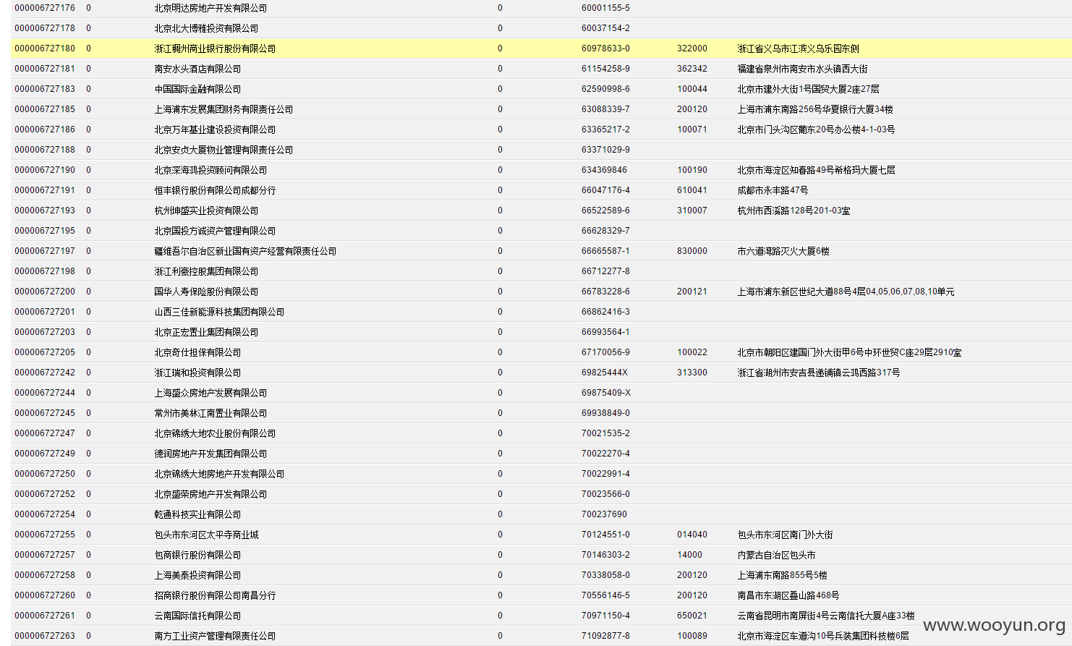
Task: Click address 成都市永丰路47号
Action: 773,190
